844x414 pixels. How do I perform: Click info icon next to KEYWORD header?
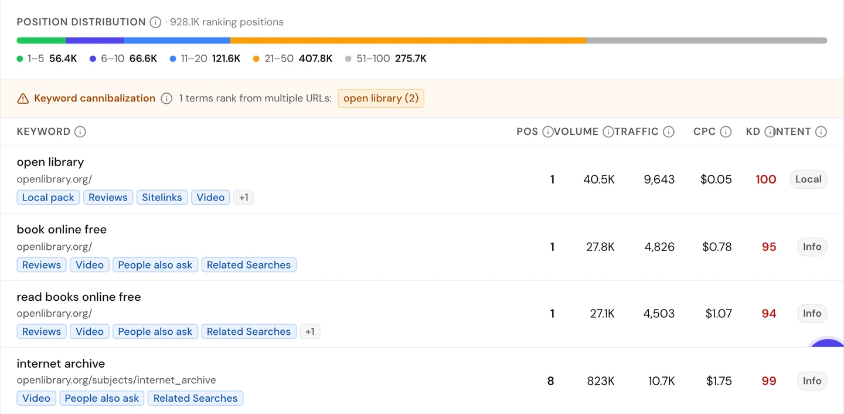80,132
